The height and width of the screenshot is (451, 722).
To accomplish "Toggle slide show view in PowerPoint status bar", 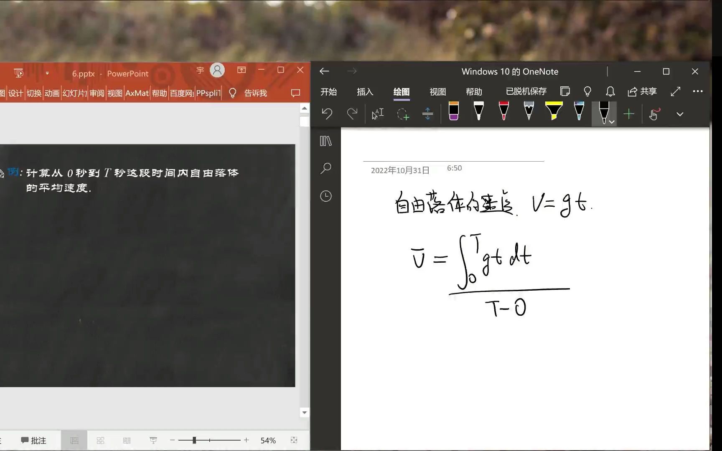I will click(153, 440).
